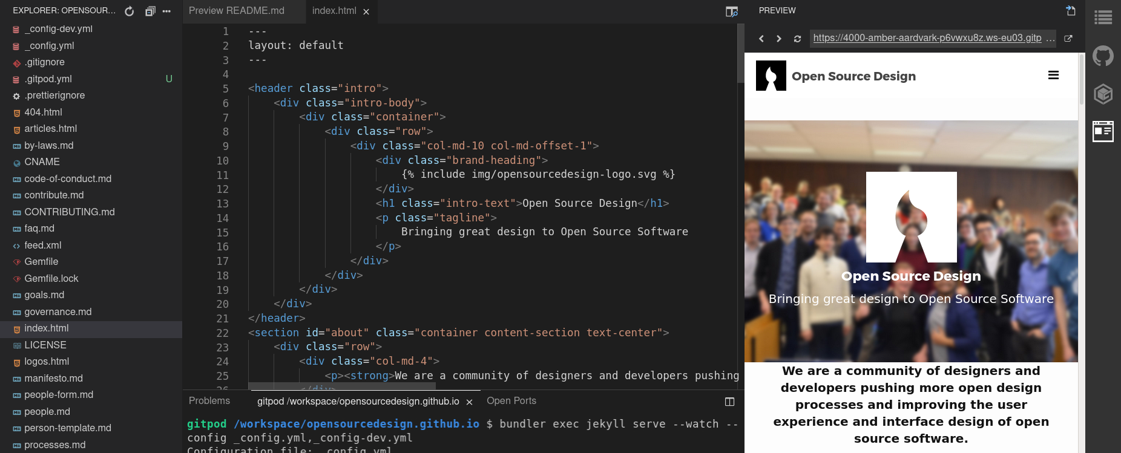Click the hero logo image in preview
Screen dimensions: 1121x453
pyautogui.click(x=911, y=217)
